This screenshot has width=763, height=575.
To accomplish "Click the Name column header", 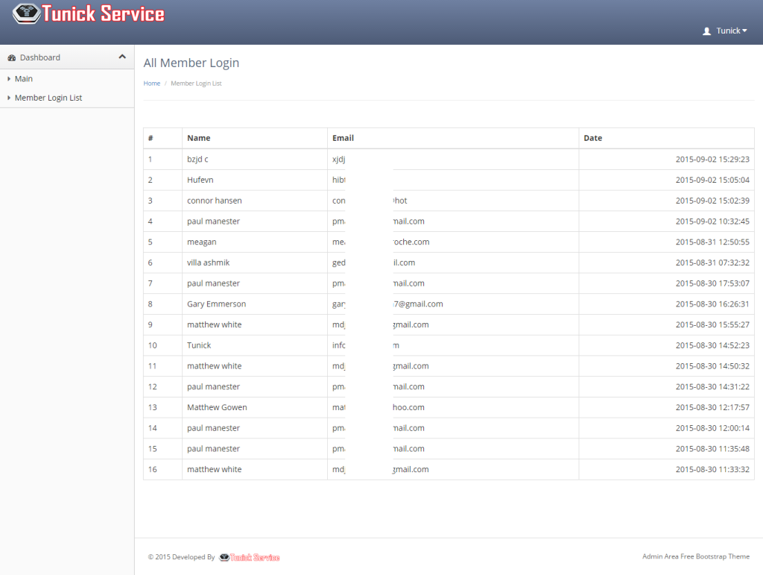I will coord(255,138).
